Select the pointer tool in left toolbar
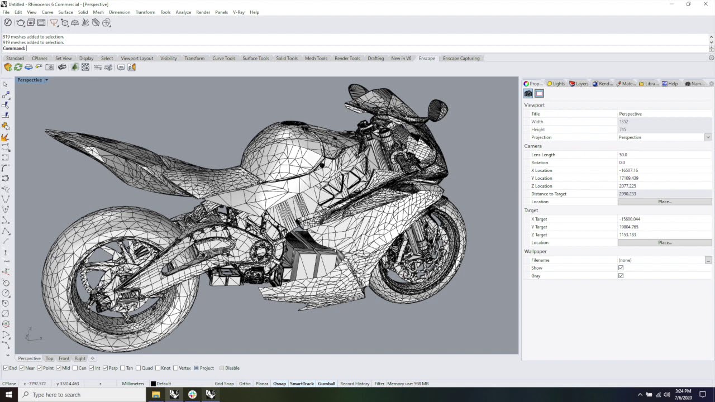The width and height of the screenshot is (715, 402). pos(6,84)
